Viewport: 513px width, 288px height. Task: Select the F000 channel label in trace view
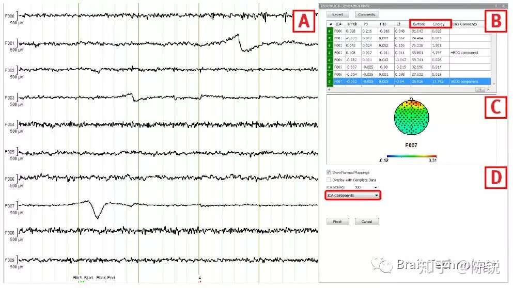[9, 16]
